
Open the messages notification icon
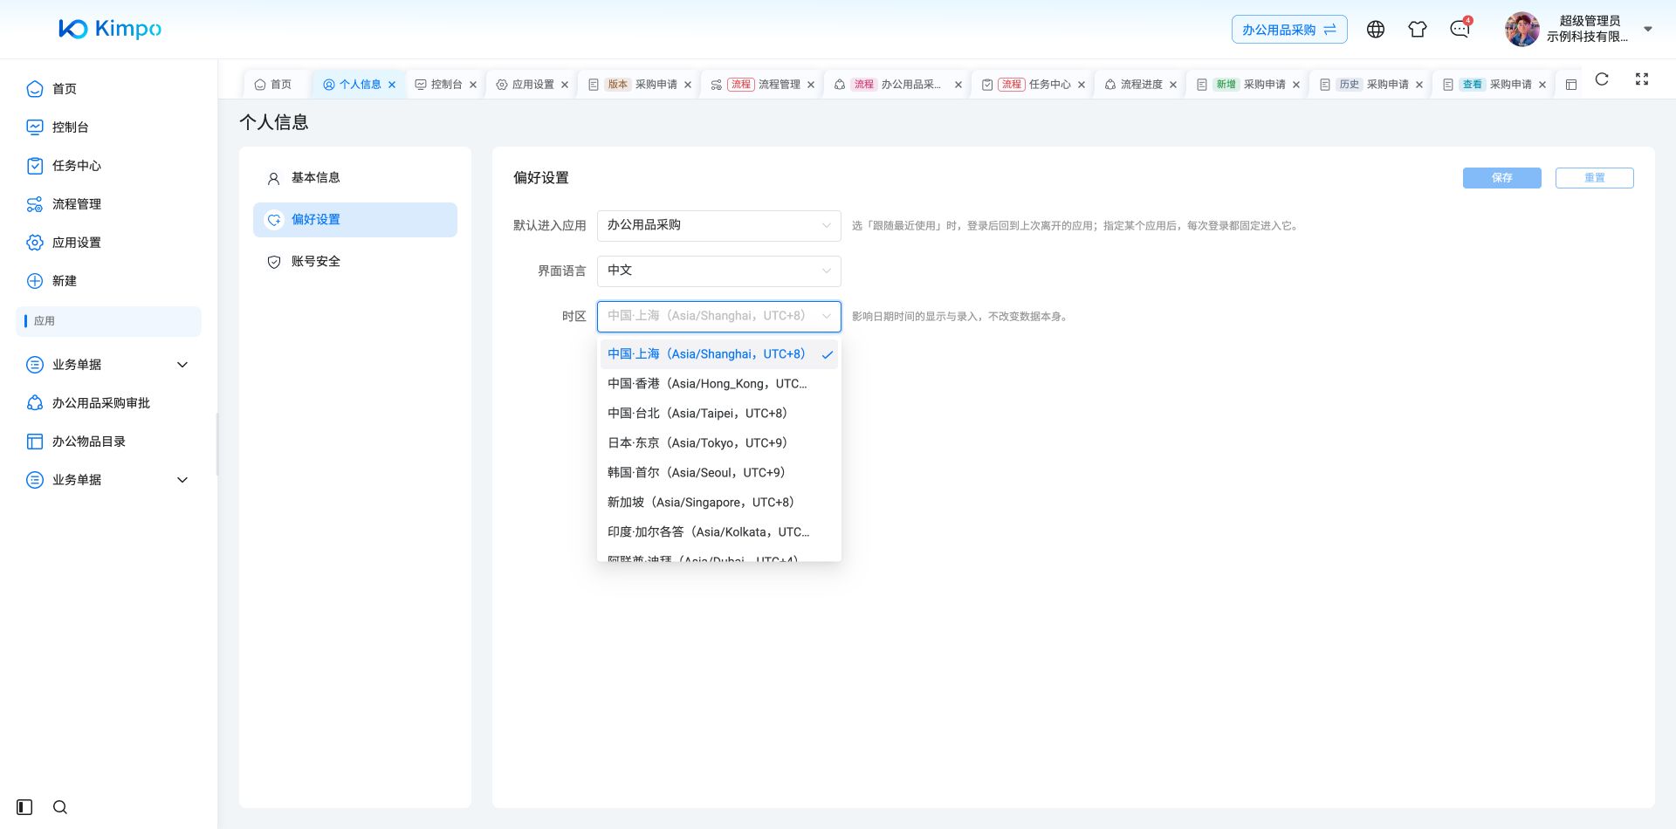coord(1460,29)
